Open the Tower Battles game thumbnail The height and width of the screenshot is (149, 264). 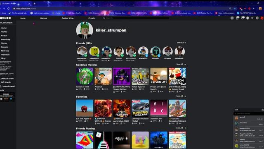coord(122,76)
